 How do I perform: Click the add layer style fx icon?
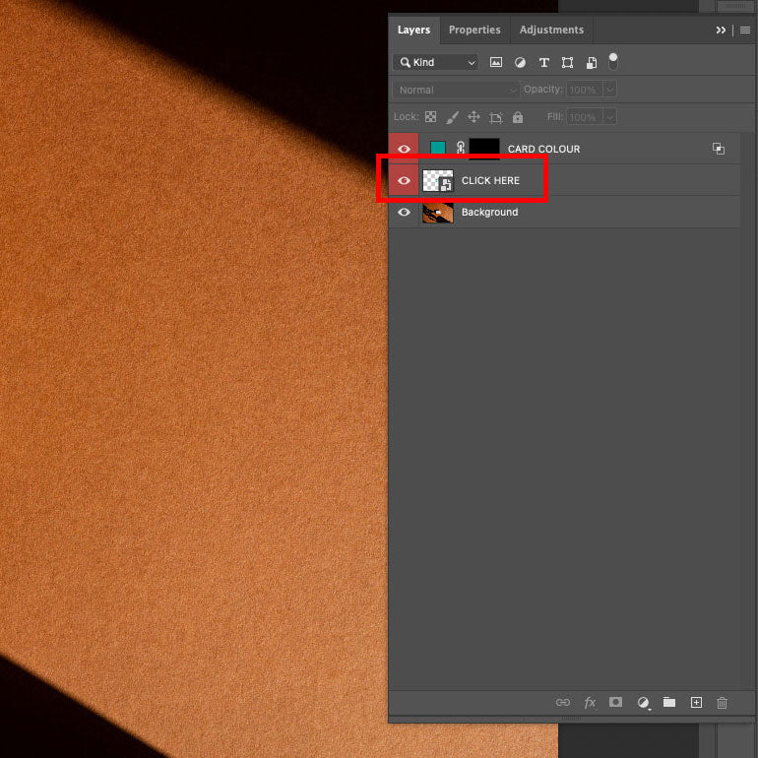(x=590, y=702)
